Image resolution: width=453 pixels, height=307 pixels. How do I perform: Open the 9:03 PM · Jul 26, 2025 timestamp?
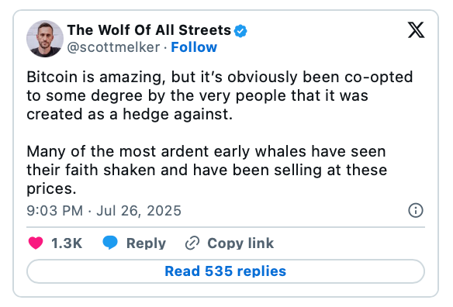coord(104,211)
